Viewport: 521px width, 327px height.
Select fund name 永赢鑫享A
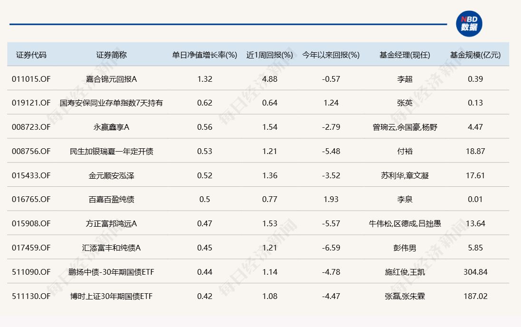pos(111,127)
